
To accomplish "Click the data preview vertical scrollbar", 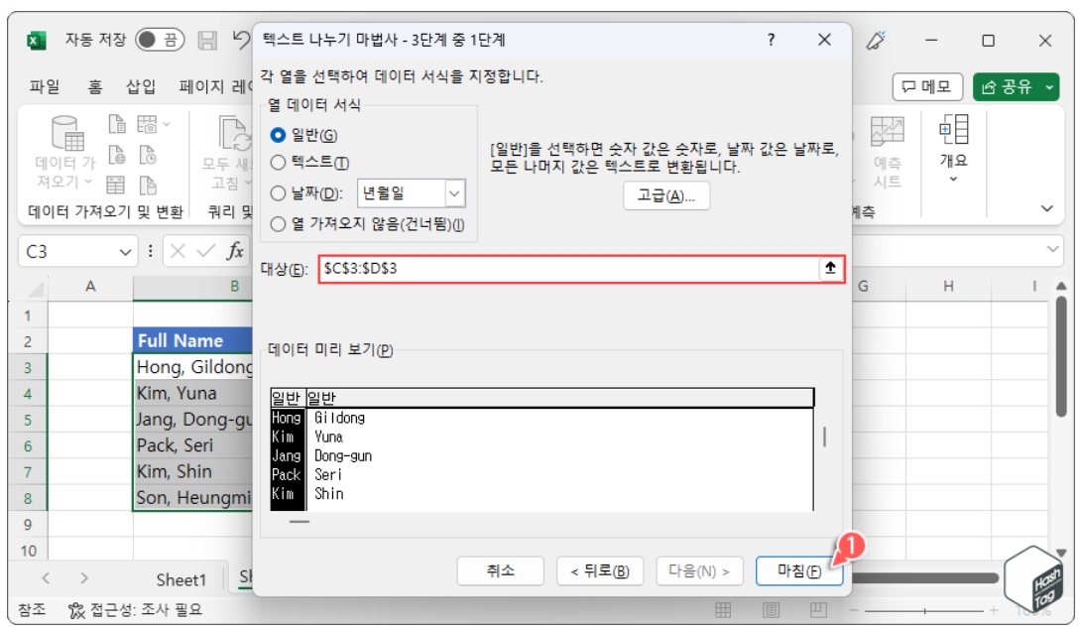I will [824, 437].
